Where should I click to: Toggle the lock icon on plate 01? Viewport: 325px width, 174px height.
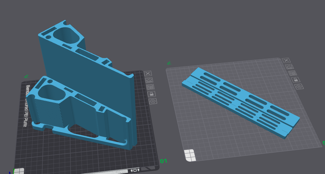coord(152,94)
